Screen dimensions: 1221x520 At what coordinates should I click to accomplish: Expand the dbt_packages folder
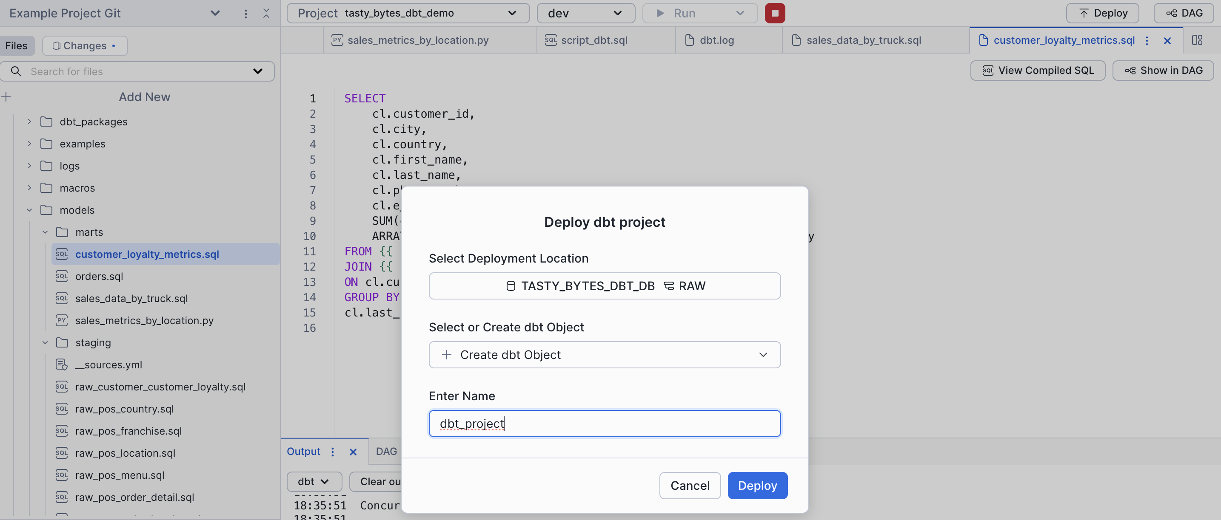pos(29,122)
